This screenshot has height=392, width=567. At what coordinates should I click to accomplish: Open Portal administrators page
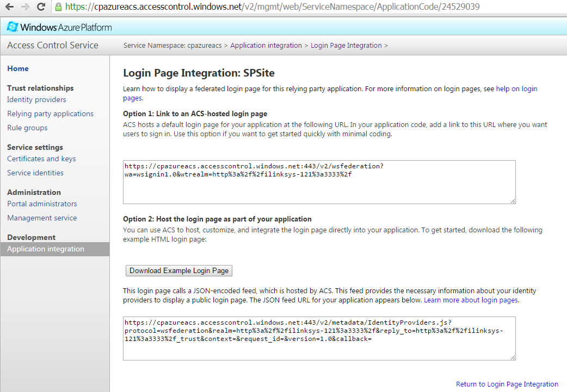point(42,204)
